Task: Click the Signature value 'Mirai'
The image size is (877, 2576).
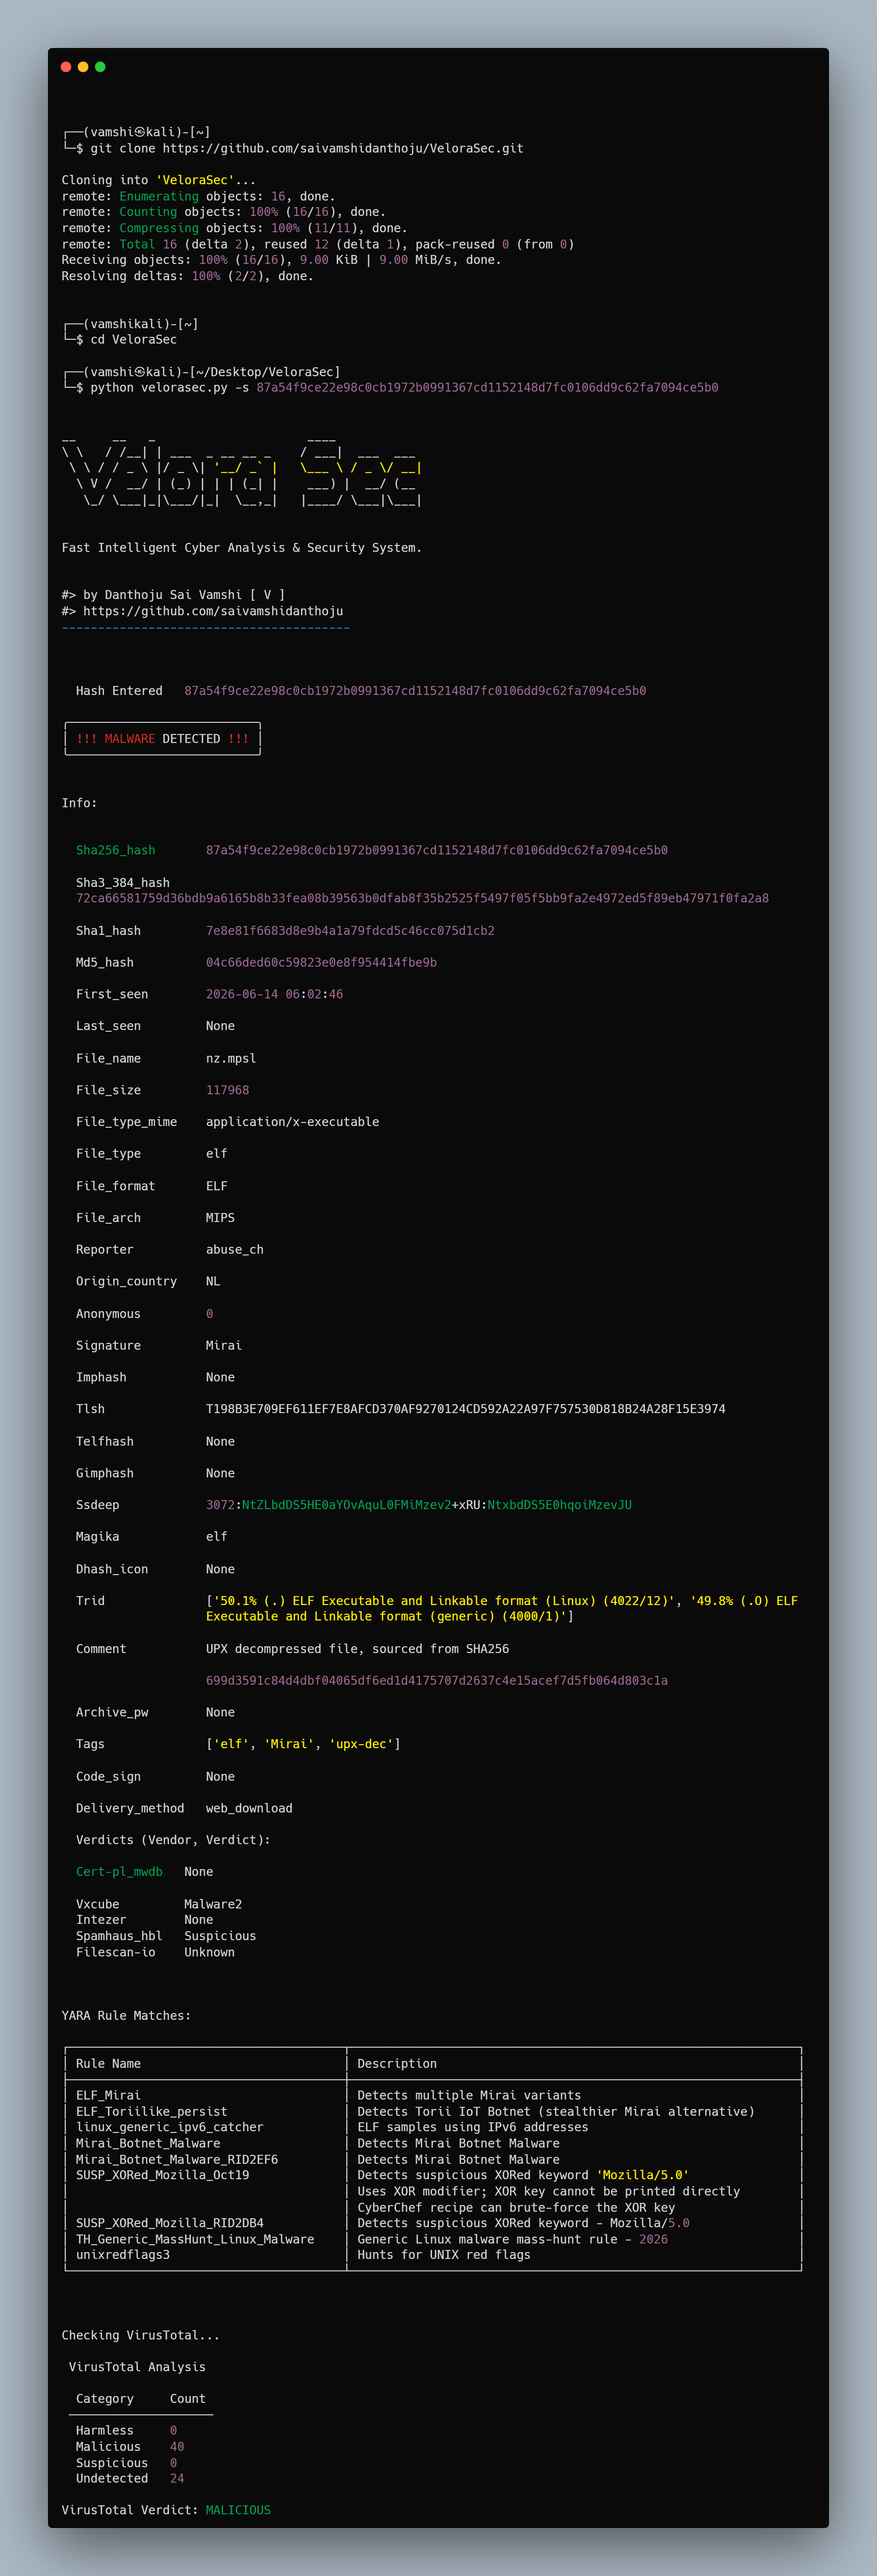Action: pos(224,1346)
